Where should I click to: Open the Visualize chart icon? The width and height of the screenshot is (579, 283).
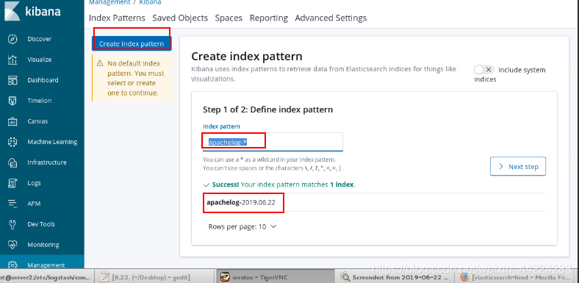pos(12,60)
